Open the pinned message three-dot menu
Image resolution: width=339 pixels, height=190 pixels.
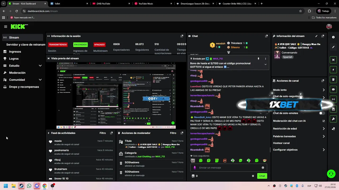point(265,59)
